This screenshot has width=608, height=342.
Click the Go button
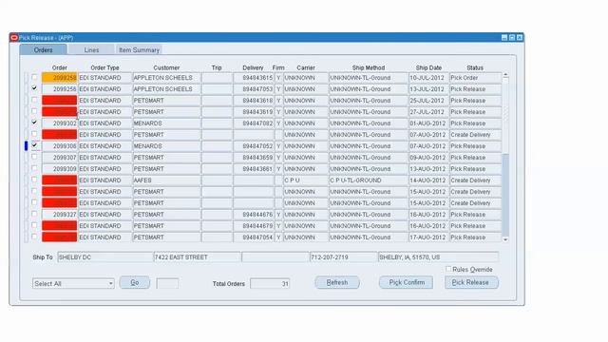pos(135,282)
